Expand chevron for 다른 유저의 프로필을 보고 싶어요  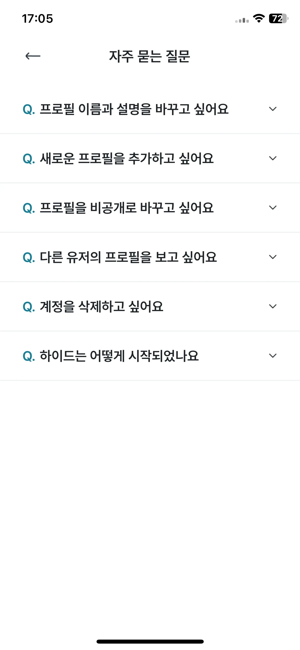(x=273, y=257)
